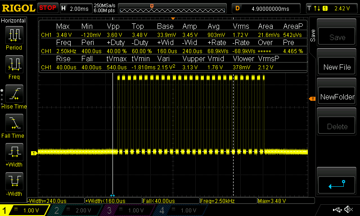
Task: Select the +Width measurement icon
Action: pos(14,152)
